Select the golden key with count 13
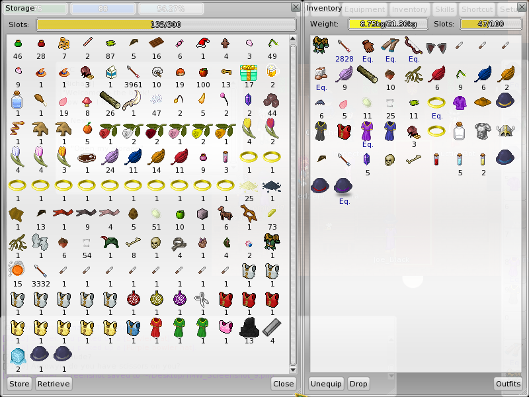 tap(226, 72)
